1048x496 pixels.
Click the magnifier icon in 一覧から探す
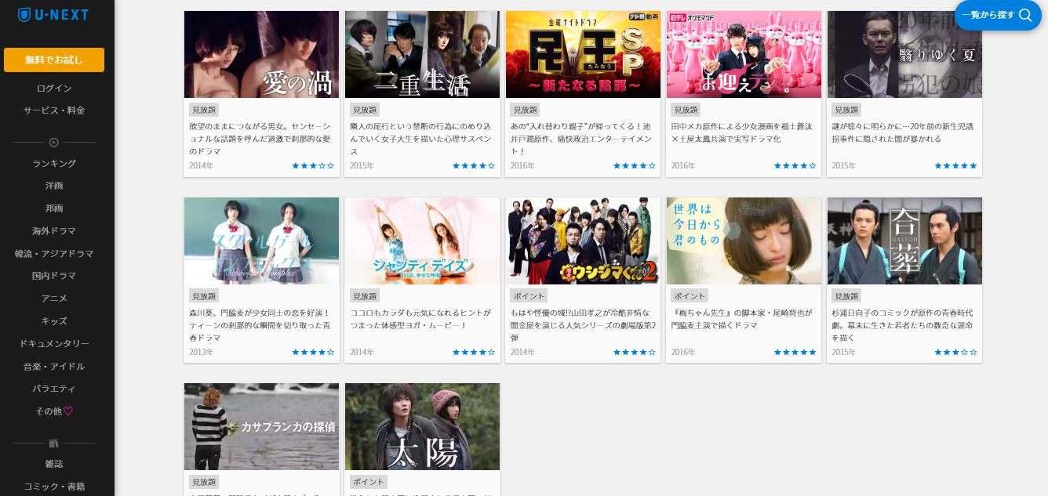1024,15
